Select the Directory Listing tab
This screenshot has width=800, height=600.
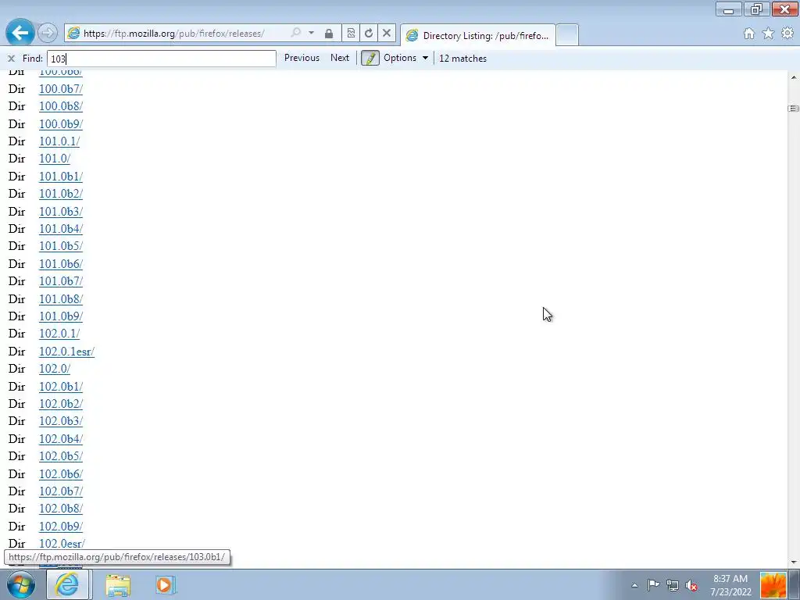[478, 35]
